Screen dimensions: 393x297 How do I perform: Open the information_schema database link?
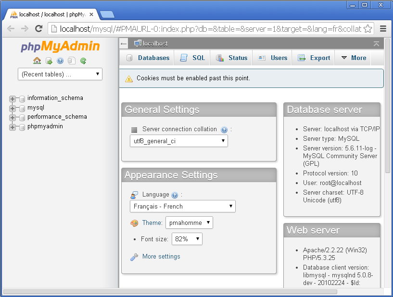tap(55, 98)
